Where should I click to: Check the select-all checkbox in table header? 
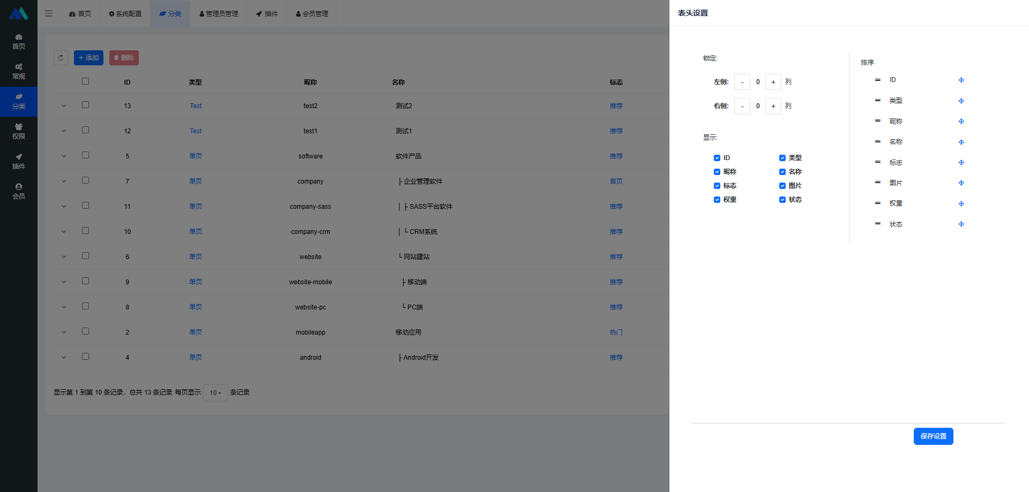(85, 81)
